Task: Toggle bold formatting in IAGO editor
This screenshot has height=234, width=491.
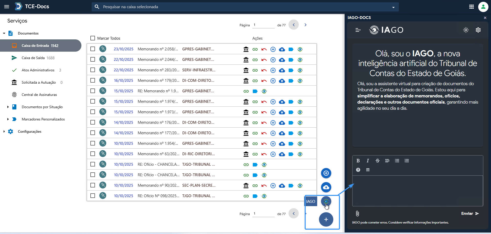Action: pyautogui.click(x=358, y=161)
